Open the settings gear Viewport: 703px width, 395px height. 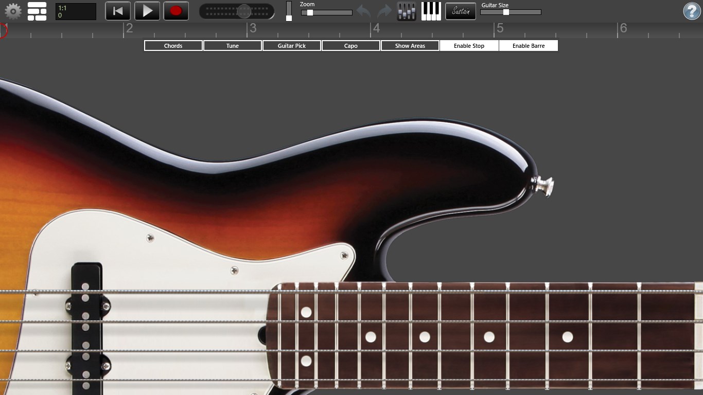[x=13, y=11]
